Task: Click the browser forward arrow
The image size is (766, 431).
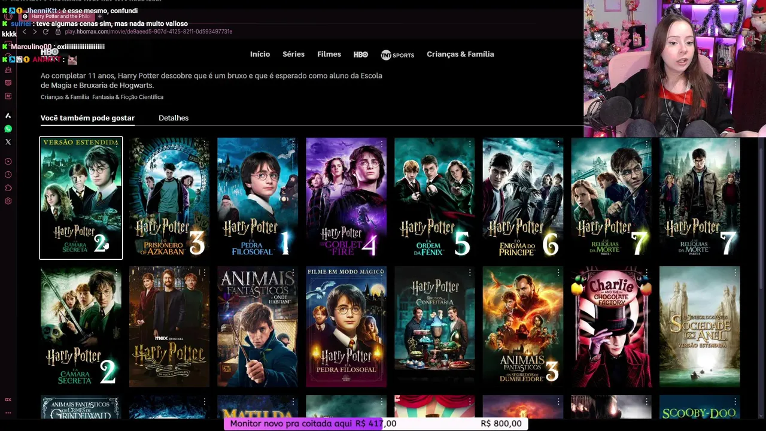Action: [x=35, y=32]
